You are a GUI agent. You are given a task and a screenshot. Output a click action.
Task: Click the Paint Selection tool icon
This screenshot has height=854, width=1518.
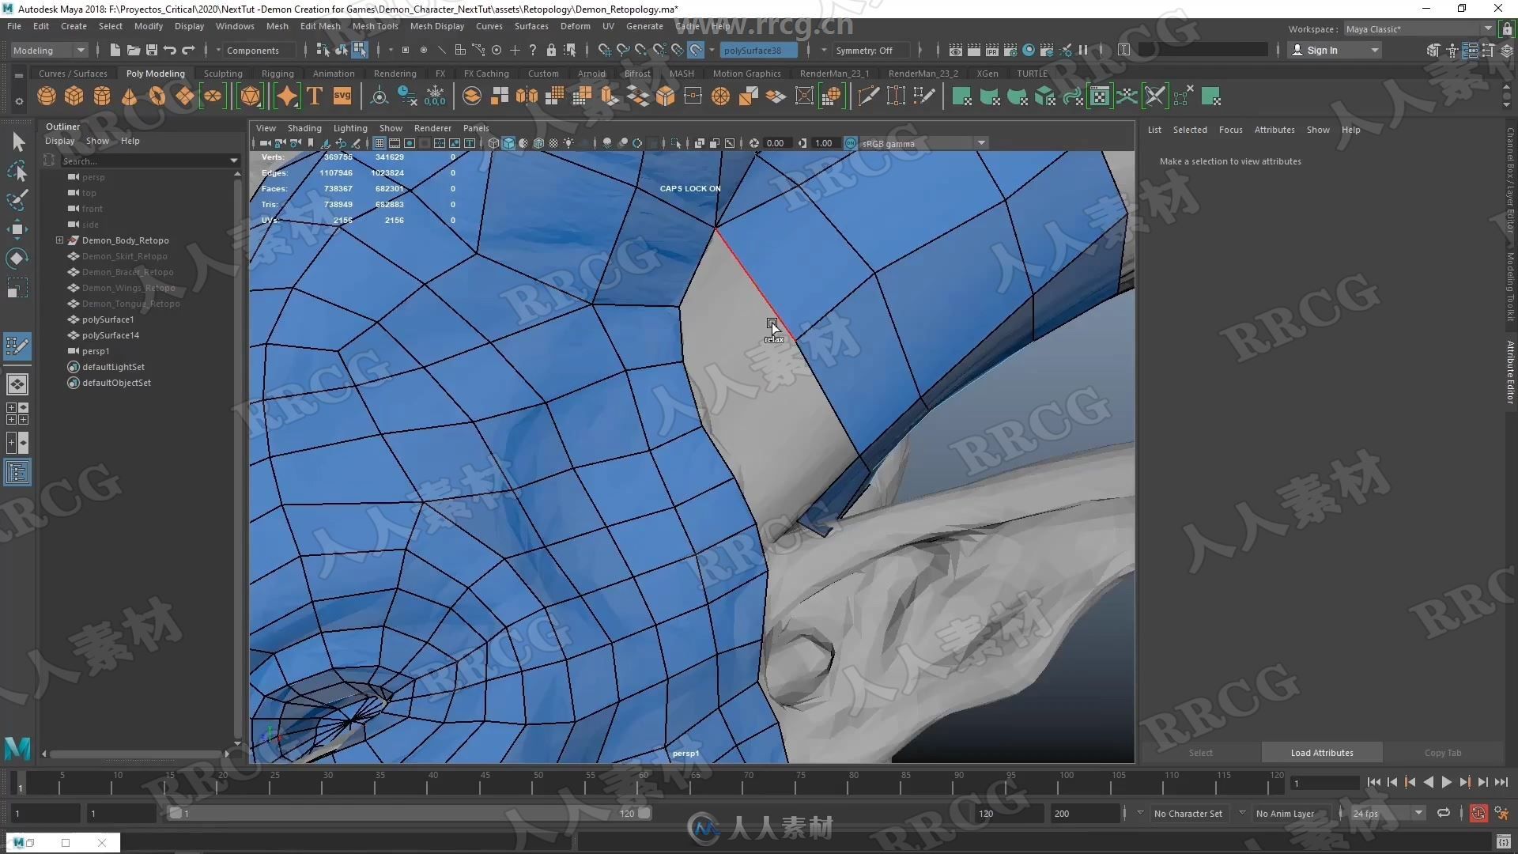[16, 200]
